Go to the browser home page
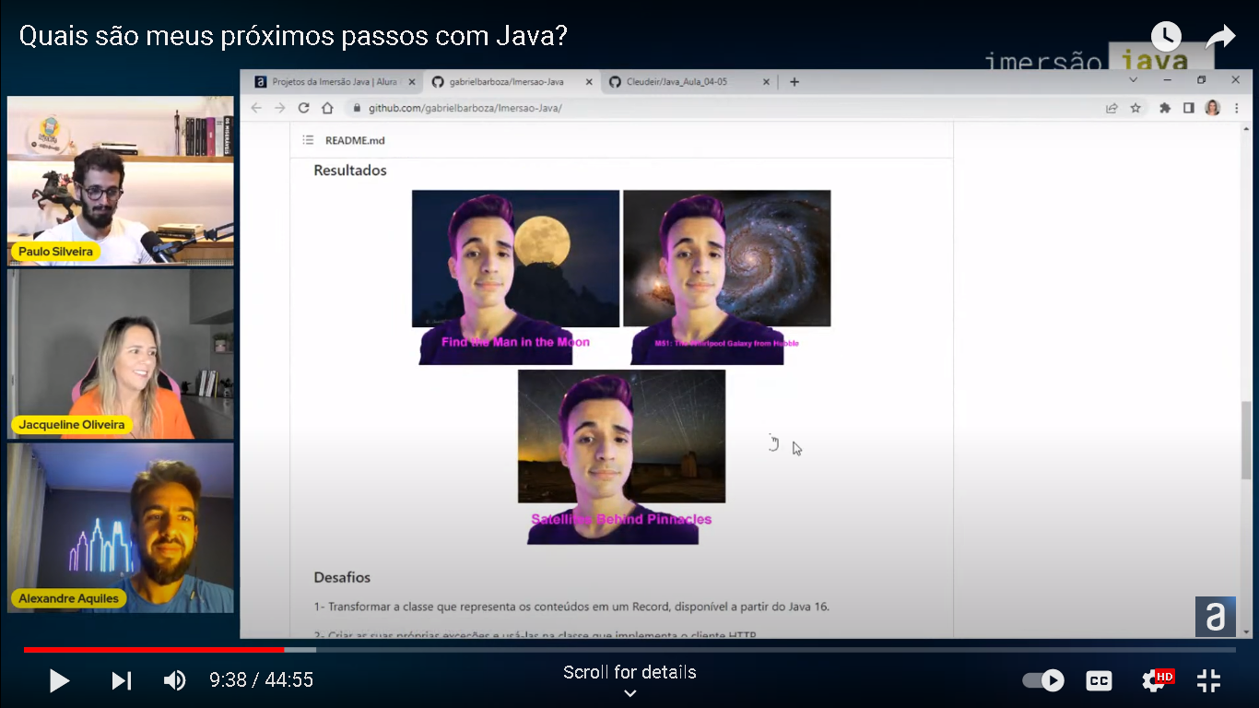1259x708 pixels. (x=327, y=108)
